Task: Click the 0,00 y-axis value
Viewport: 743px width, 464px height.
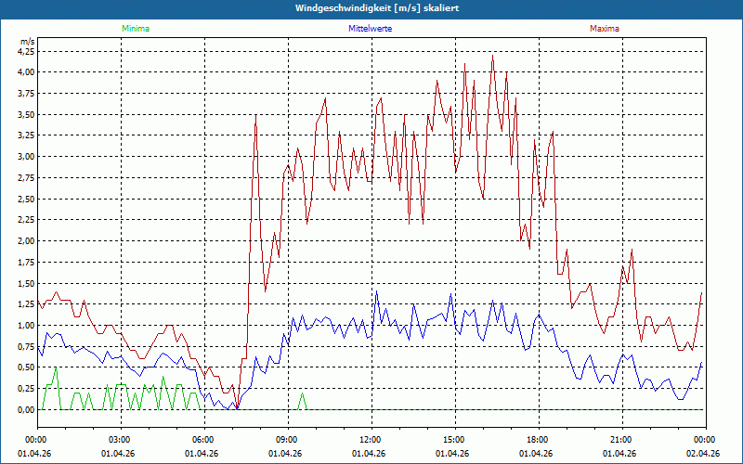Action: [27, 410]
